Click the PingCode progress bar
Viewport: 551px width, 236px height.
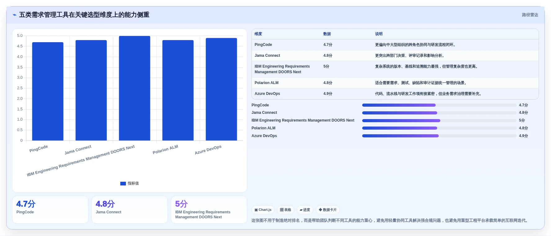coord(439,105)
